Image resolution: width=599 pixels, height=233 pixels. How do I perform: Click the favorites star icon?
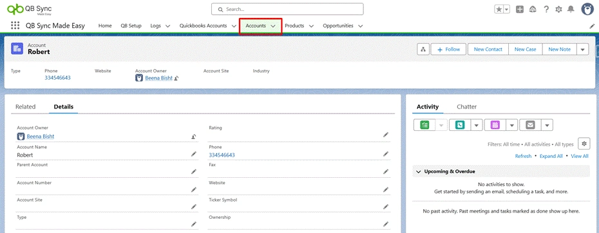click(499, 10)
